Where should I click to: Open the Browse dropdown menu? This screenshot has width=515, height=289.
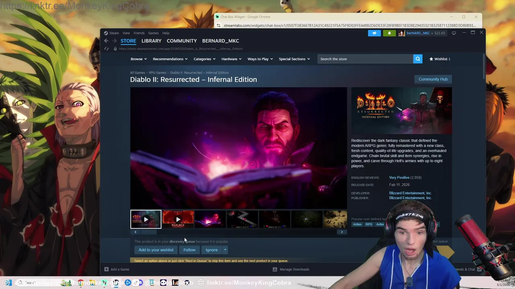(x=139, y=59)
